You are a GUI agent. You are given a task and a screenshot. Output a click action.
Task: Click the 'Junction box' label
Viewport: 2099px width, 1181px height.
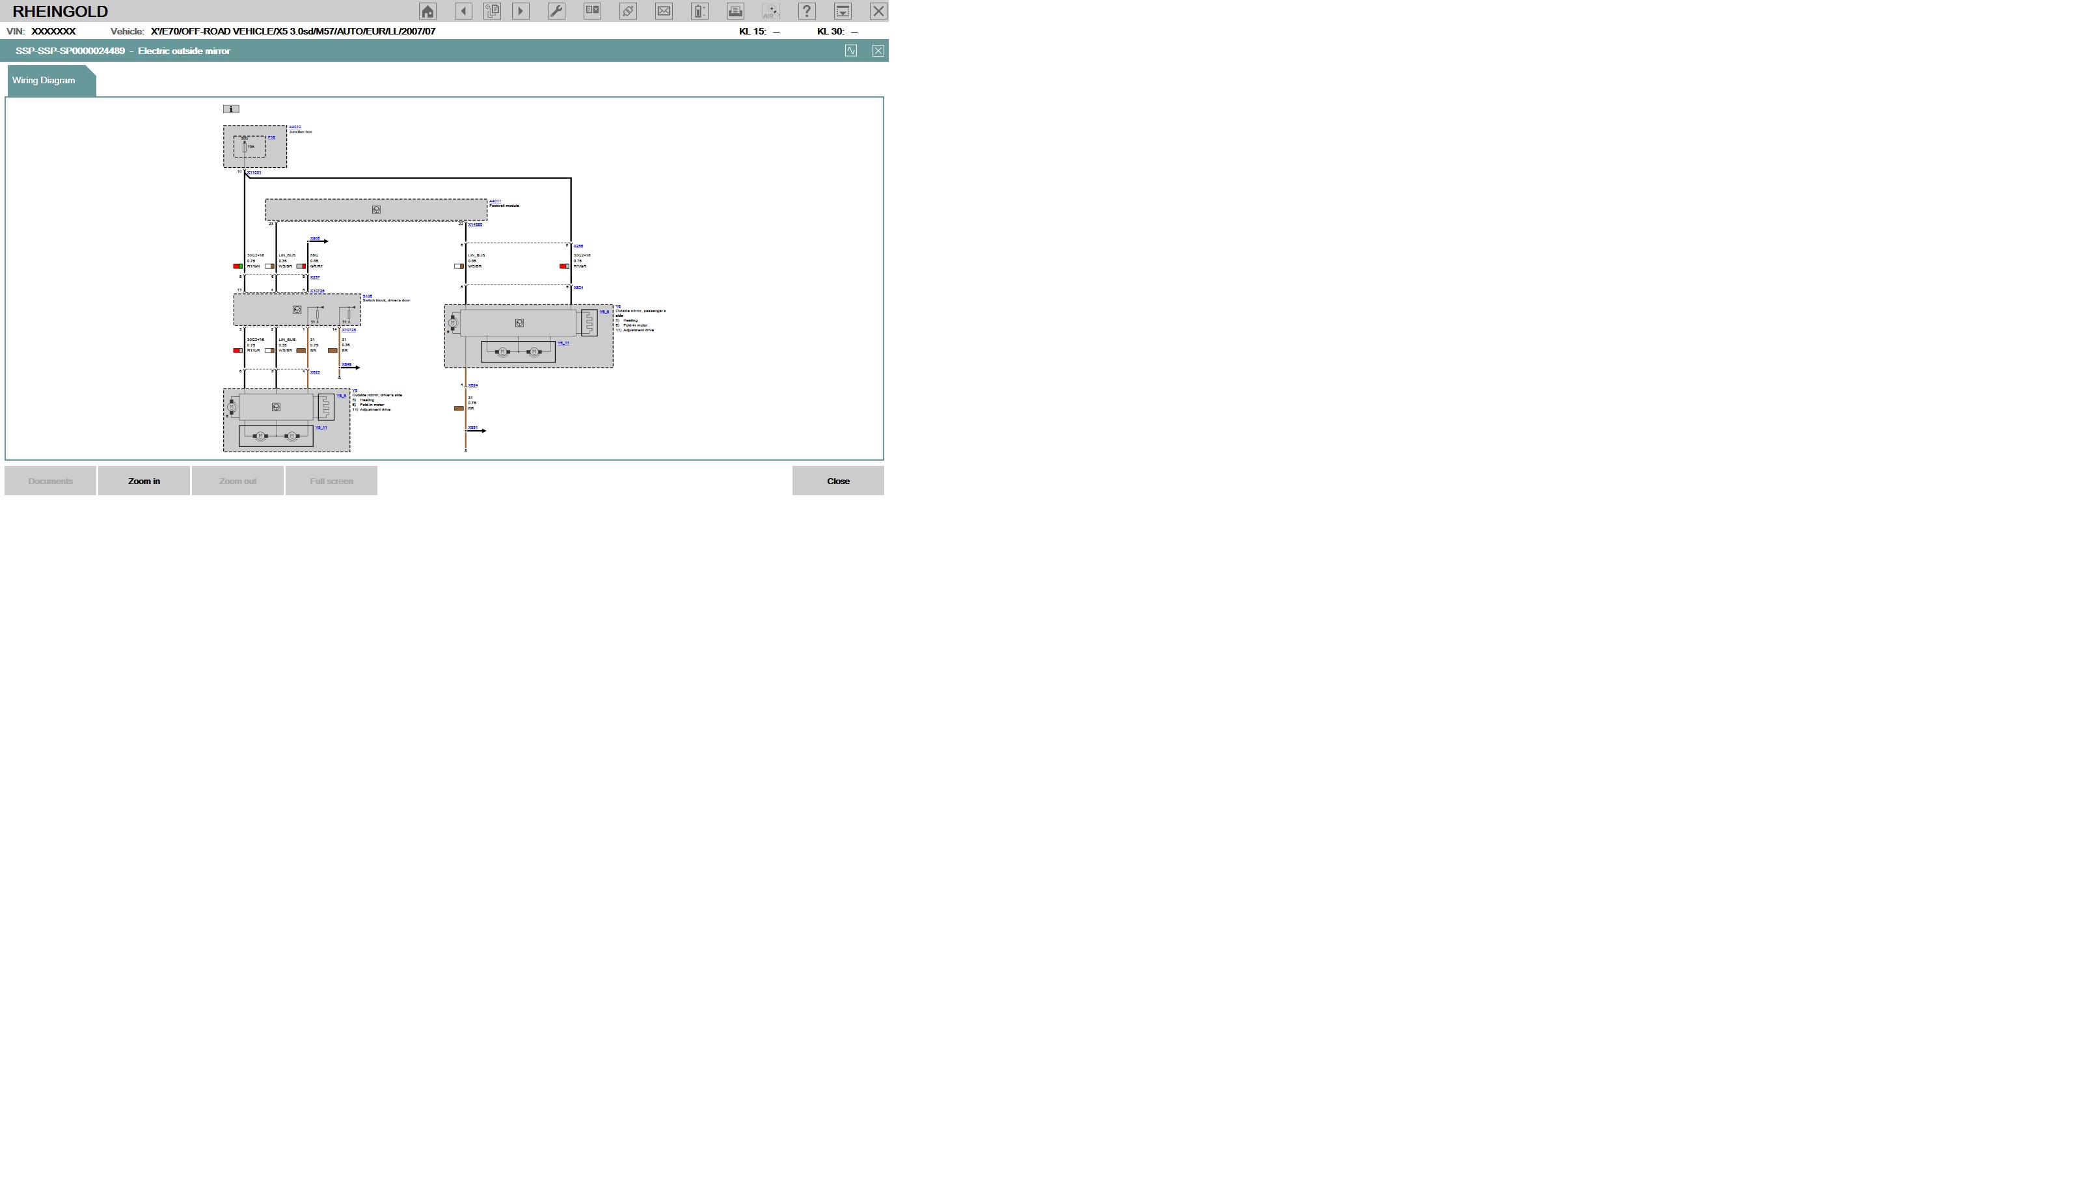[301, 132]
